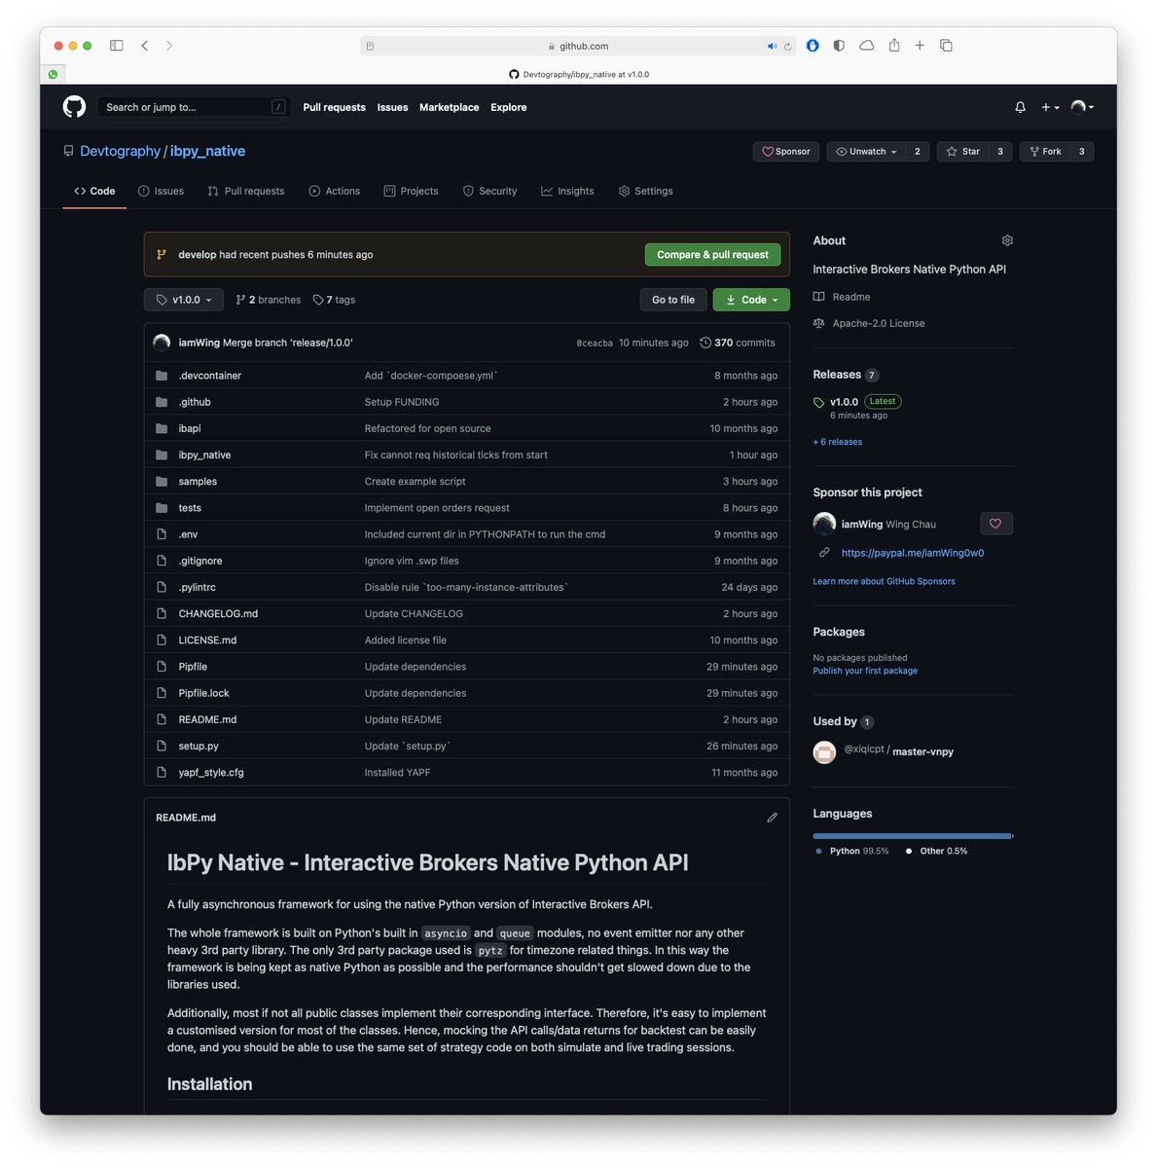1157x1168 pixels.
Task: Click iamWing avatar in commit header
Action: tap(163, 343)
